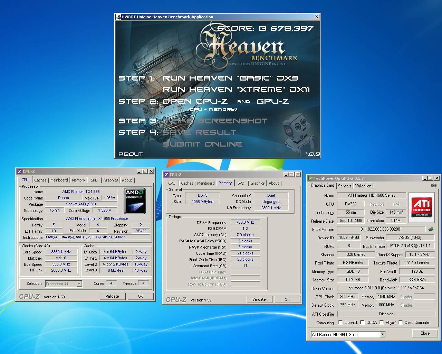The height and width of the screenshot is (354, 442).
Task: Select the Graphics Card tab in GPU-Z
Action: [323, 185]
